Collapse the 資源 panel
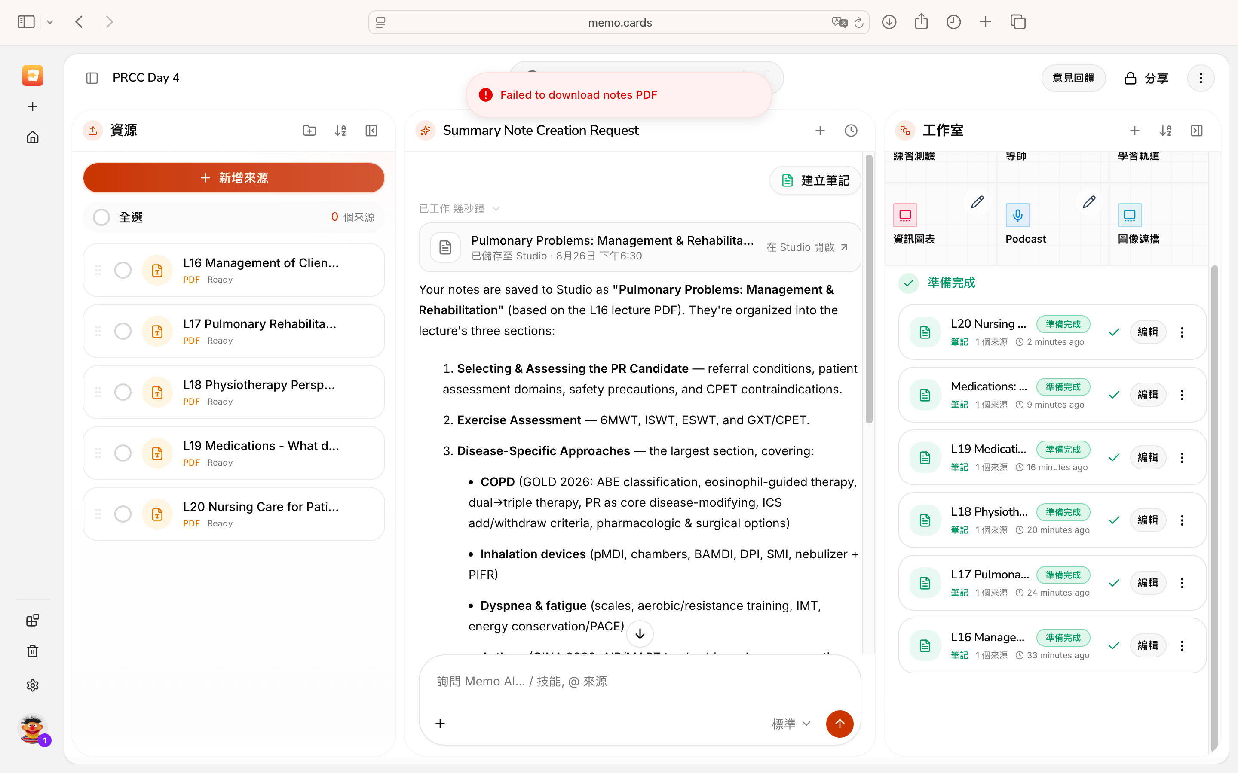Image resolution: width=1238 pixels, height=773 pixels. [371, 131]
